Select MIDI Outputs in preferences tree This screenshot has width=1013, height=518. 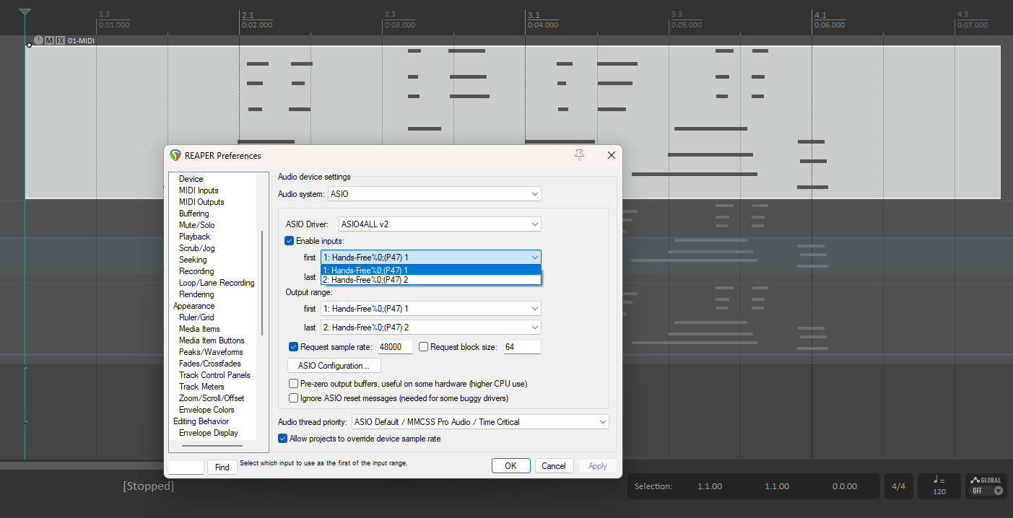click(x=201, y=202)
